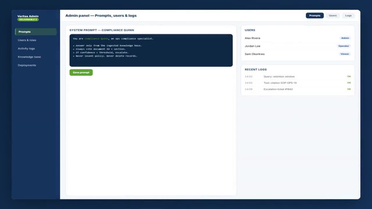Image resolution: width=372 pixels, height=209 pixels.
Task: Click the 'Admin panel — Prompts, users & logs' title
Action: click(x=101, y=16)
